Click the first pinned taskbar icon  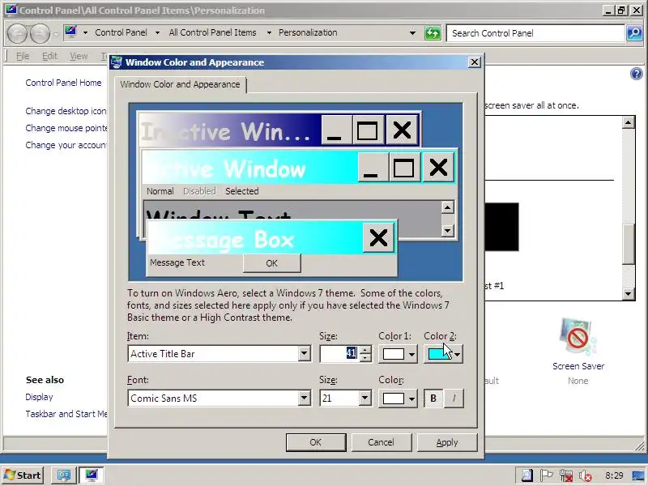click(x=64, y=475)
